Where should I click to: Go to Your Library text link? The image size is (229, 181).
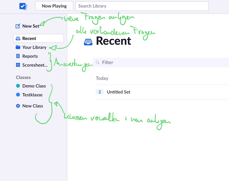(x=34, y=47)
